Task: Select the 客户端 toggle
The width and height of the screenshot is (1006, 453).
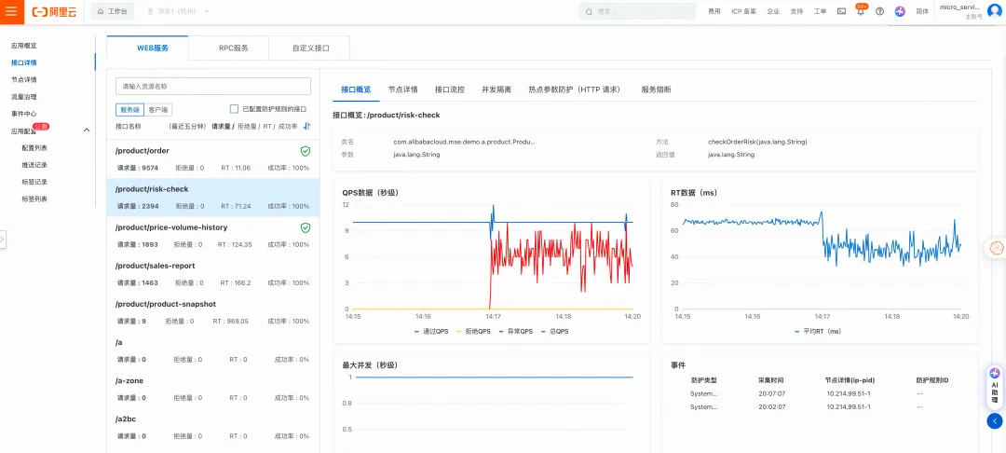Action: (157, 110)
